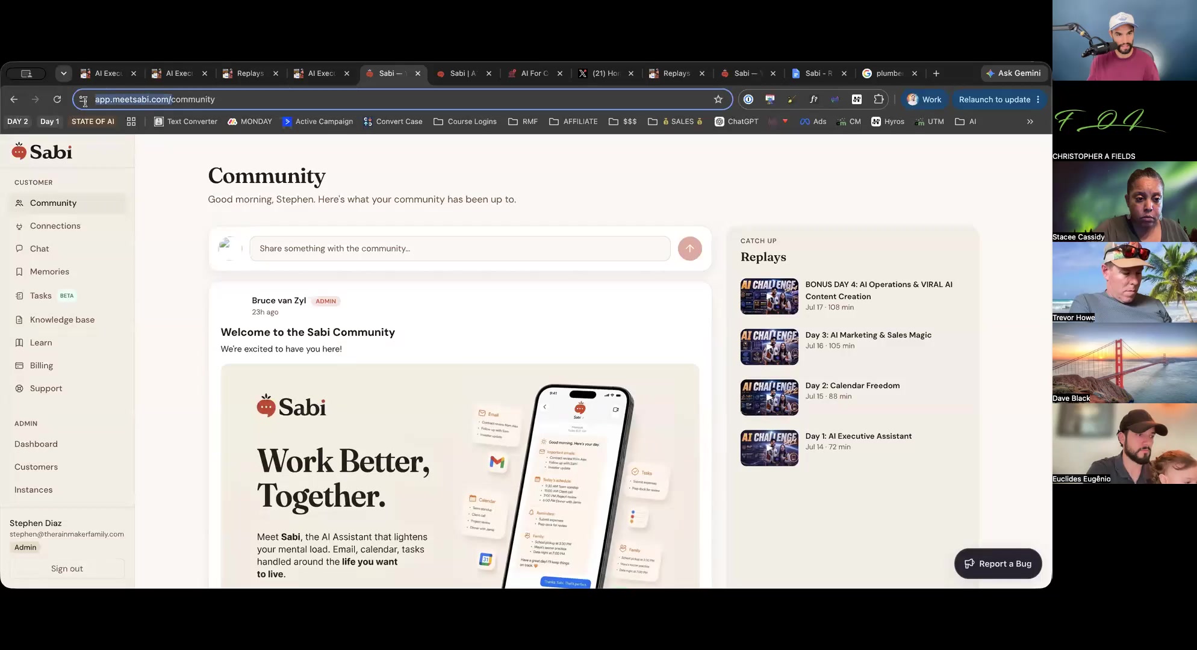Show more bookmarks chevron
1197x650 pixels.
pyautogui.click(x=1030, y=122)
